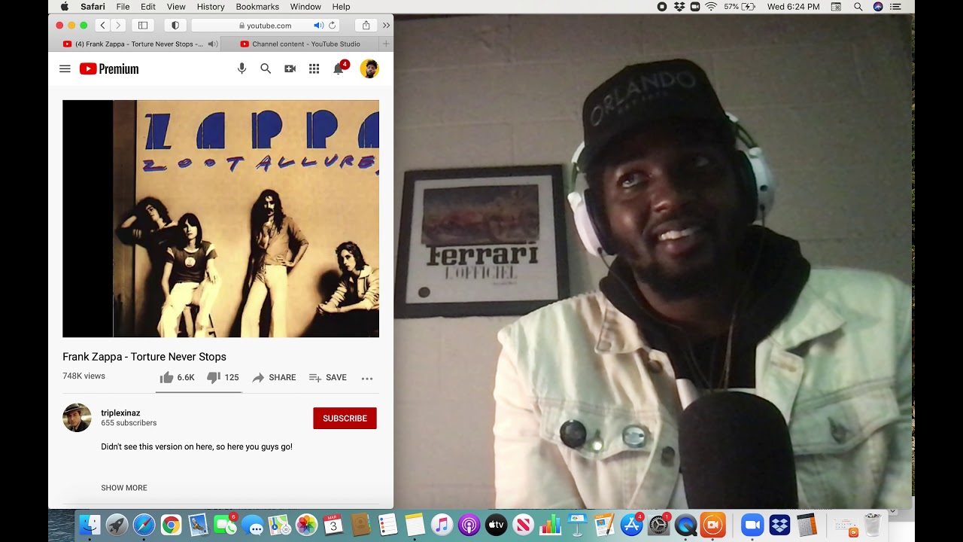This screenshot has height=542, width=963.
Task: Open Calendar from the Dock
Action: (333, 525)
